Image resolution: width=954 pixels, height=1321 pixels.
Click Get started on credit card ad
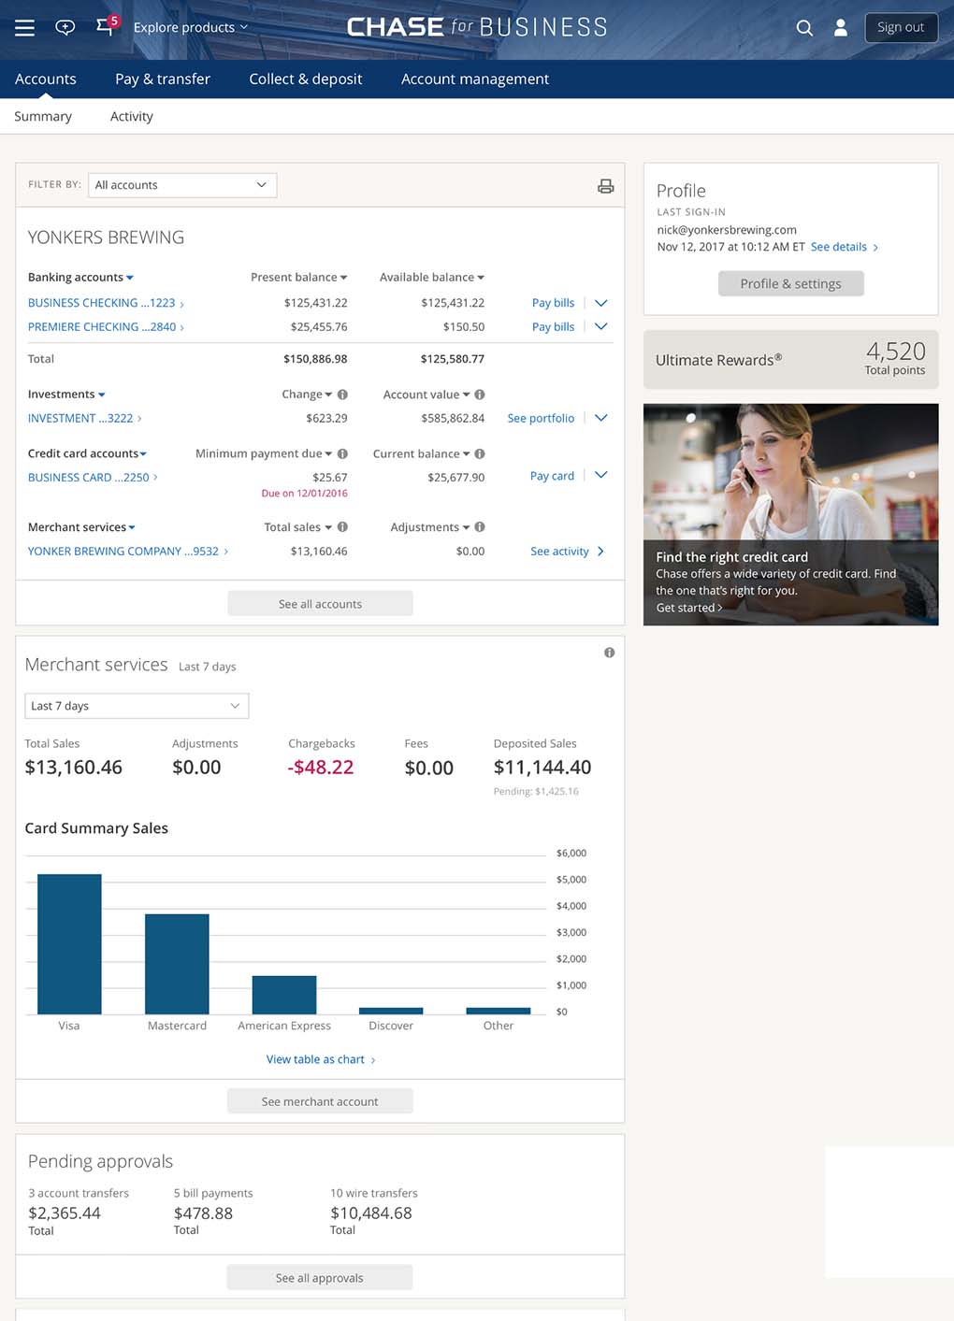689,608
